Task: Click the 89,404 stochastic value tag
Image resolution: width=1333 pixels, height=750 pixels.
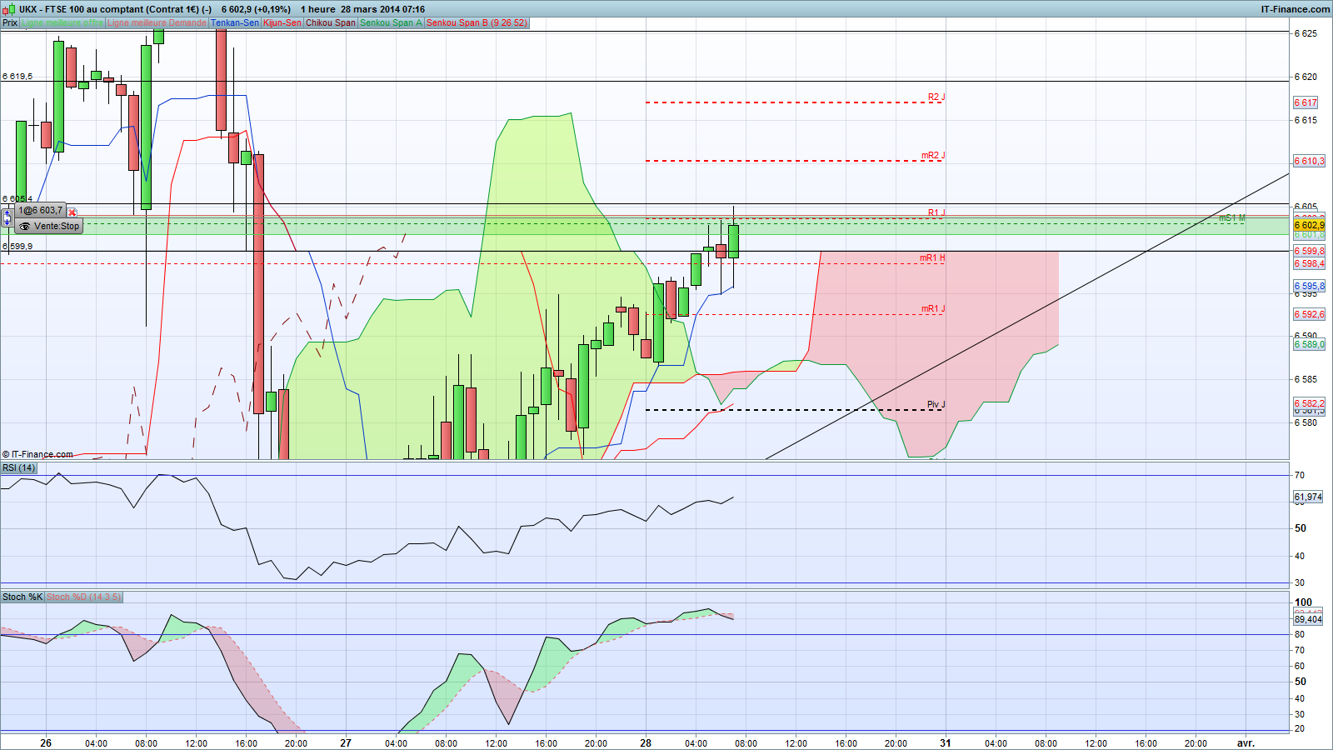Action: (x=1308, y=619)
